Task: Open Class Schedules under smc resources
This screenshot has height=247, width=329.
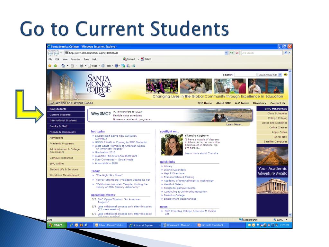Action: point(277,114)
